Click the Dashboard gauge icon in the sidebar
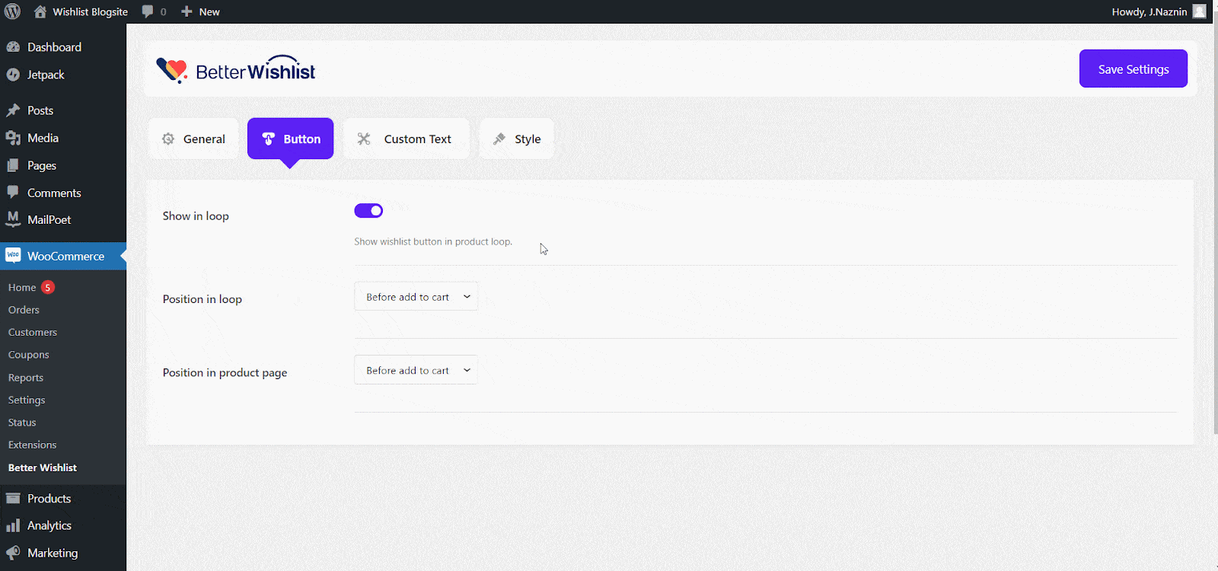1218x571 pixels. pyautogui.click(x=13, y=47)
